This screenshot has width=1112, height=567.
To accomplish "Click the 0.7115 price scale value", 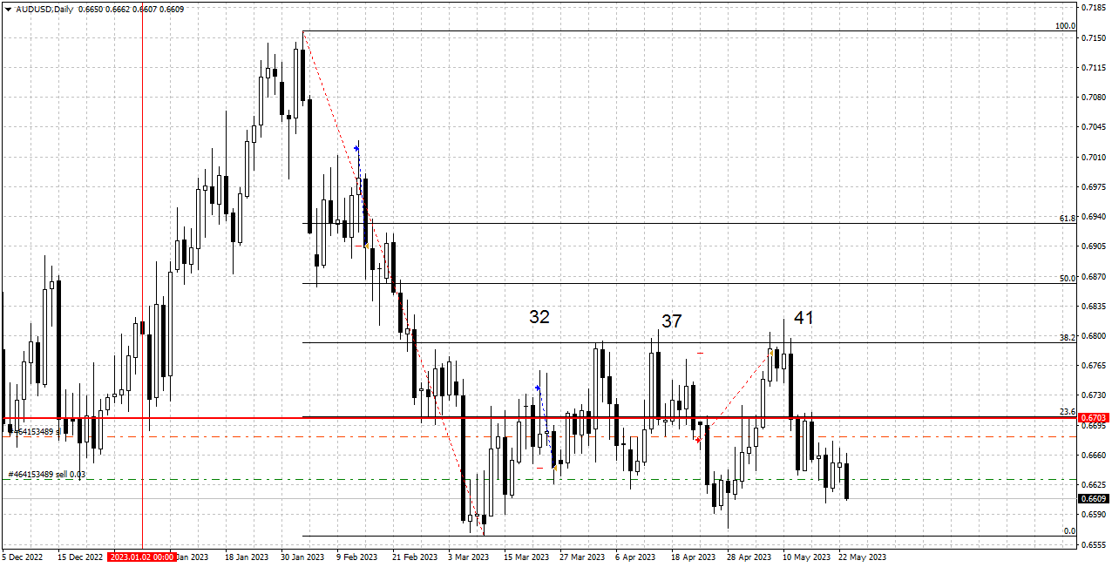I will point(1094,68).
